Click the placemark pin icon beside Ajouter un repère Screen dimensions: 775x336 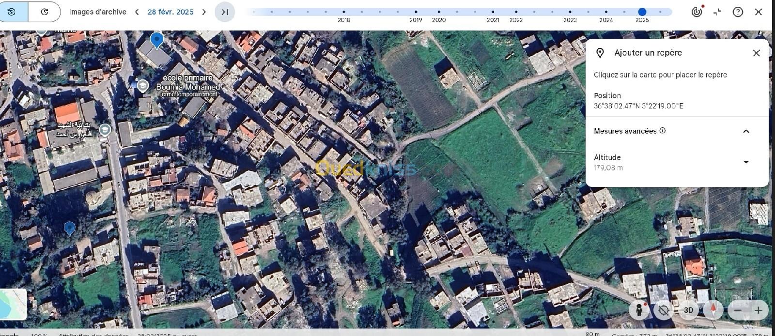pyautogui.click(x=600, y=53)
